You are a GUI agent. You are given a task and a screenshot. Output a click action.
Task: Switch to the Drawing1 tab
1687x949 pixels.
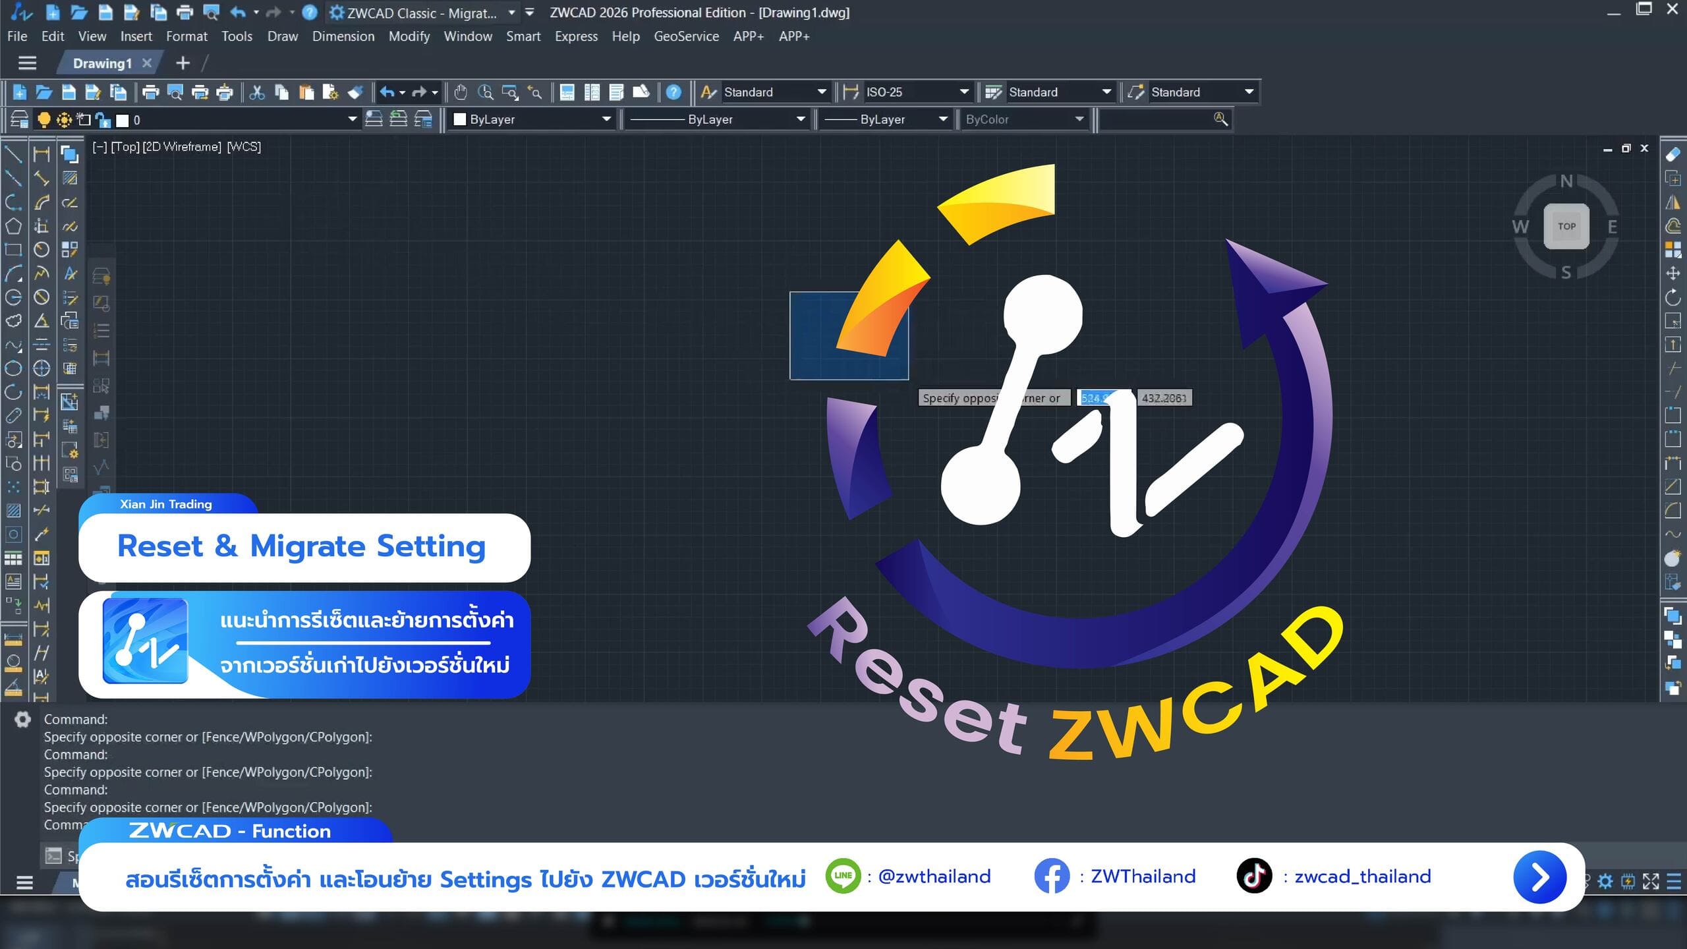click(x=104, y=63)
